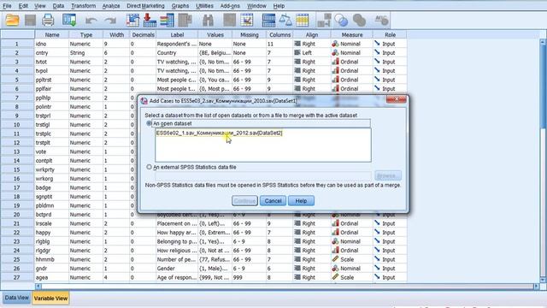Click the Spell check ABC icon

[381, 21]
